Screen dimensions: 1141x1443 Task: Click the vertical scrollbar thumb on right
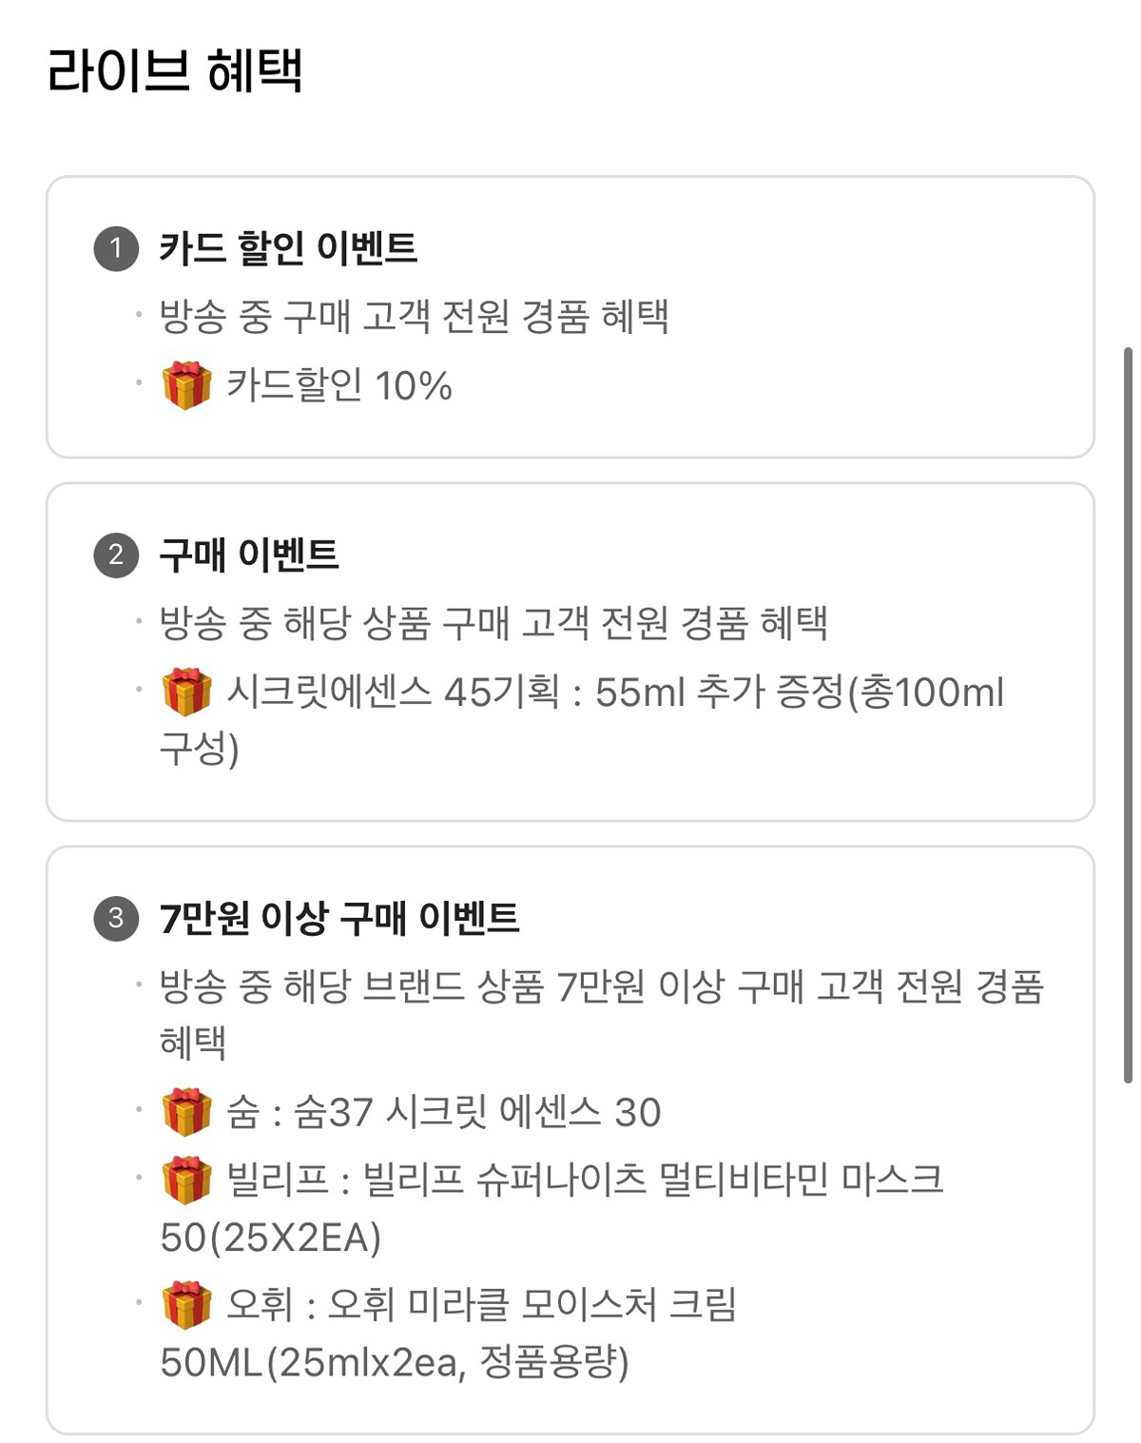pos(1129,713)
